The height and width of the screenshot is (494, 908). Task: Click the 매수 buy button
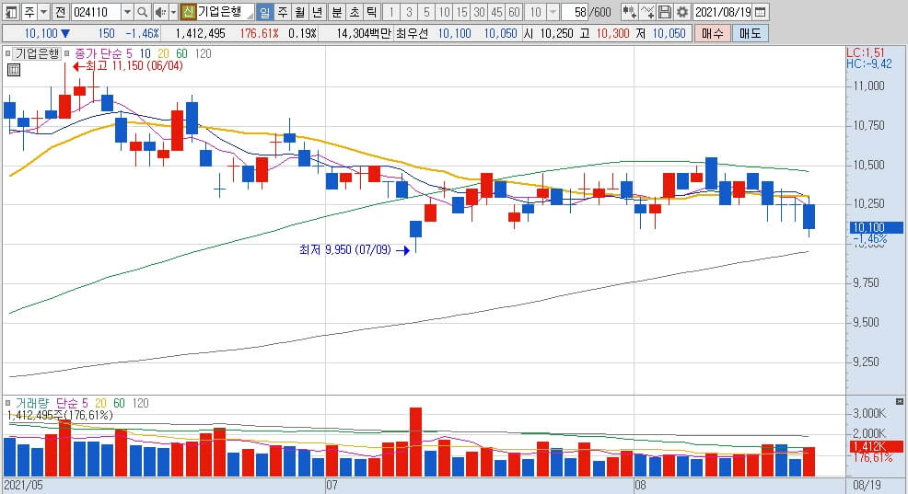point(712,33)
